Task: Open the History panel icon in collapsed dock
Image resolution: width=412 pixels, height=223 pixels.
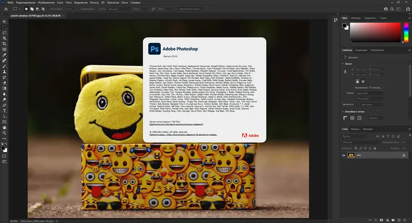Action: coord(336,20)
